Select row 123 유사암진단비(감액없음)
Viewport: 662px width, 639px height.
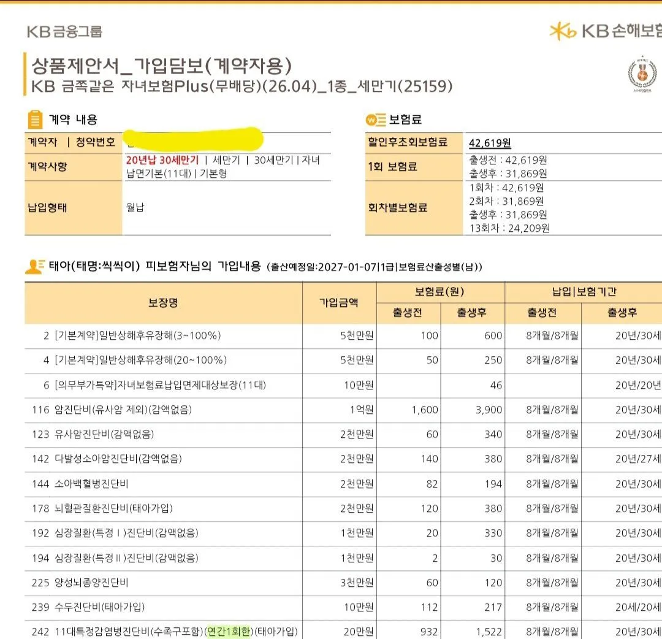coord(343,435)
